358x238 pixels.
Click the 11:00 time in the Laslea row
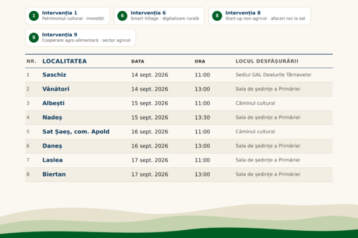tap(202, 160)
